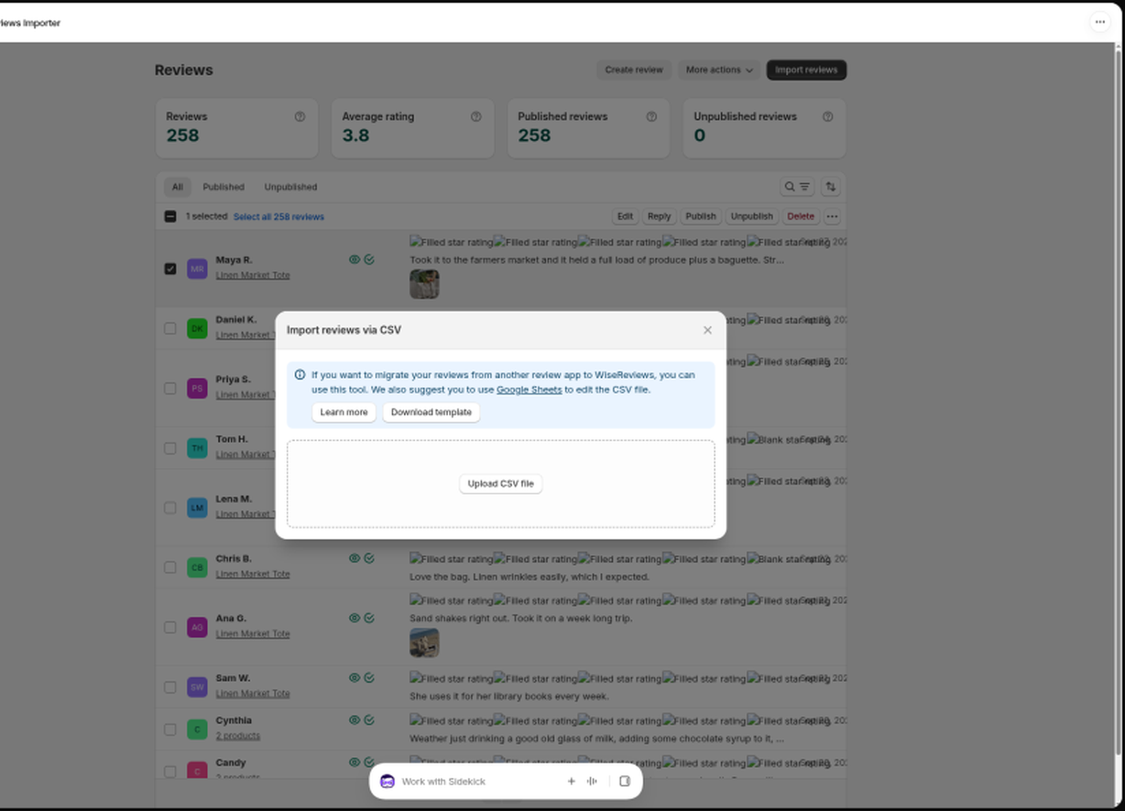Open help icon on Reviews card
Viewport: 1125px width, 811px height.
300,117
